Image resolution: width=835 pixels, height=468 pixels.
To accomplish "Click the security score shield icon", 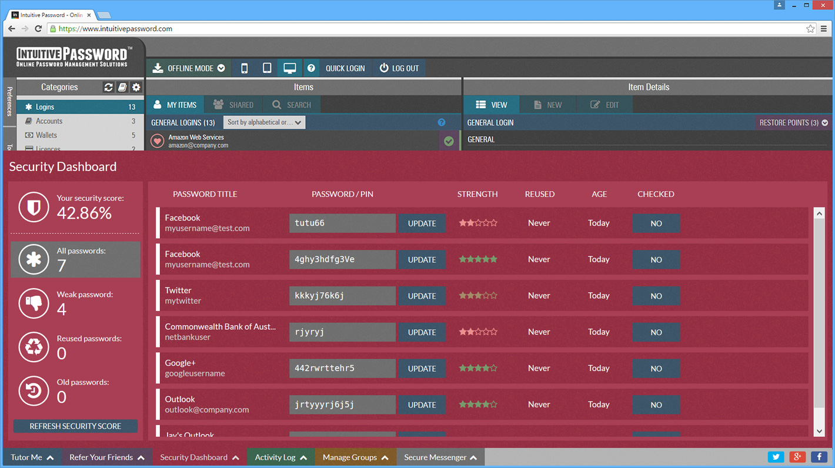I will (x=34, y=207).
